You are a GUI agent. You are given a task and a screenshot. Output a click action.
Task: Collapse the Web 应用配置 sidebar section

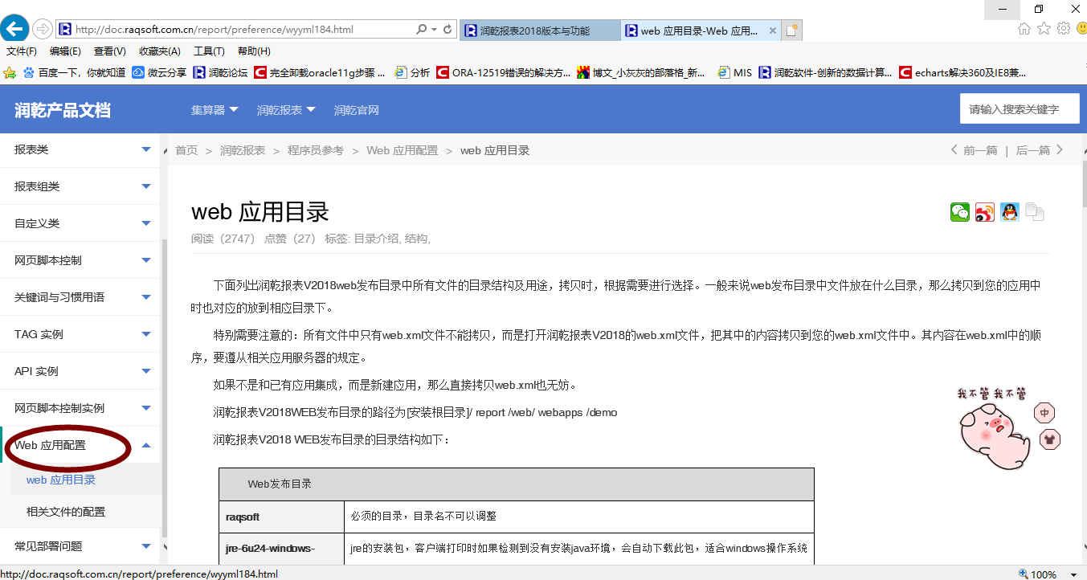[x=145, y=445]
